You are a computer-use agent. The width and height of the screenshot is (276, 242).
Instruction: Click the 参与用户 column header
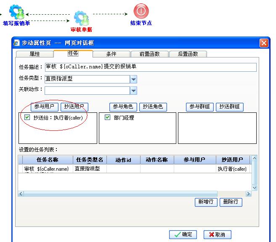[195, 160]
